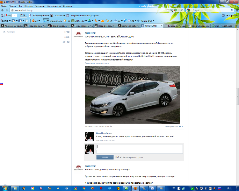Switch to the Классика, прощ... tab
The height and width of the screenshot is (191, 239).
coord(176,26)
